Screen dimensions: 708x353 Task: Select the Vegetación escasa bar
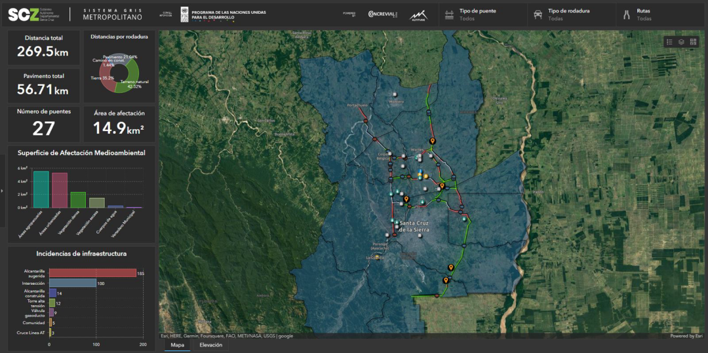coord(96,203)
